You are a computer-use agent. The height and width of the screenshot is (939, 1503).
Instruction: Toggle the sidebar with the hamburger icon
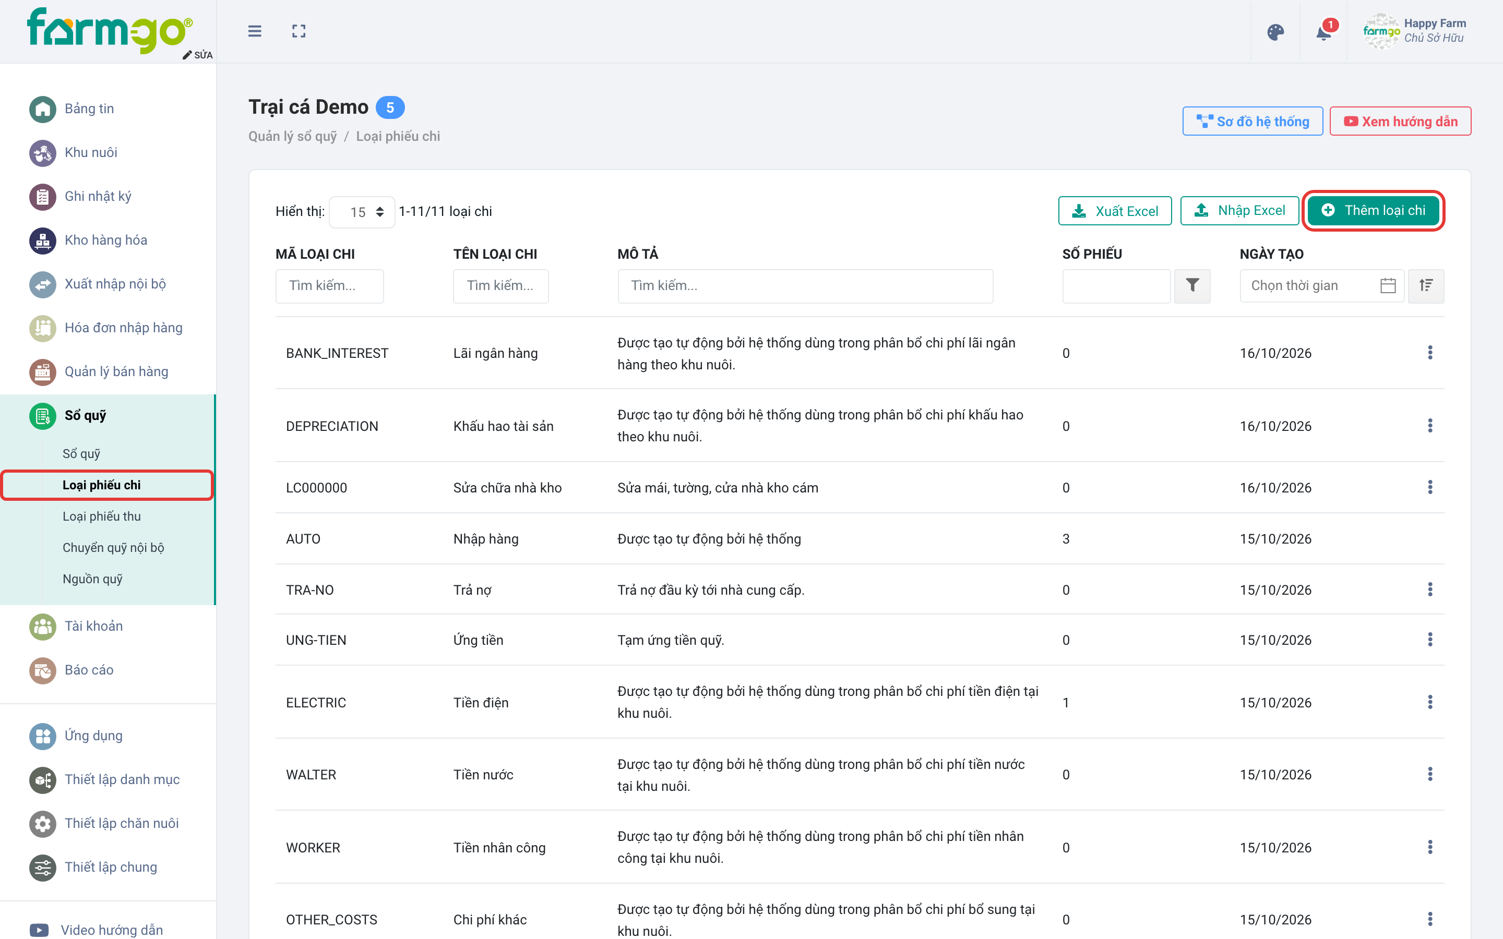tap(255, 31)
